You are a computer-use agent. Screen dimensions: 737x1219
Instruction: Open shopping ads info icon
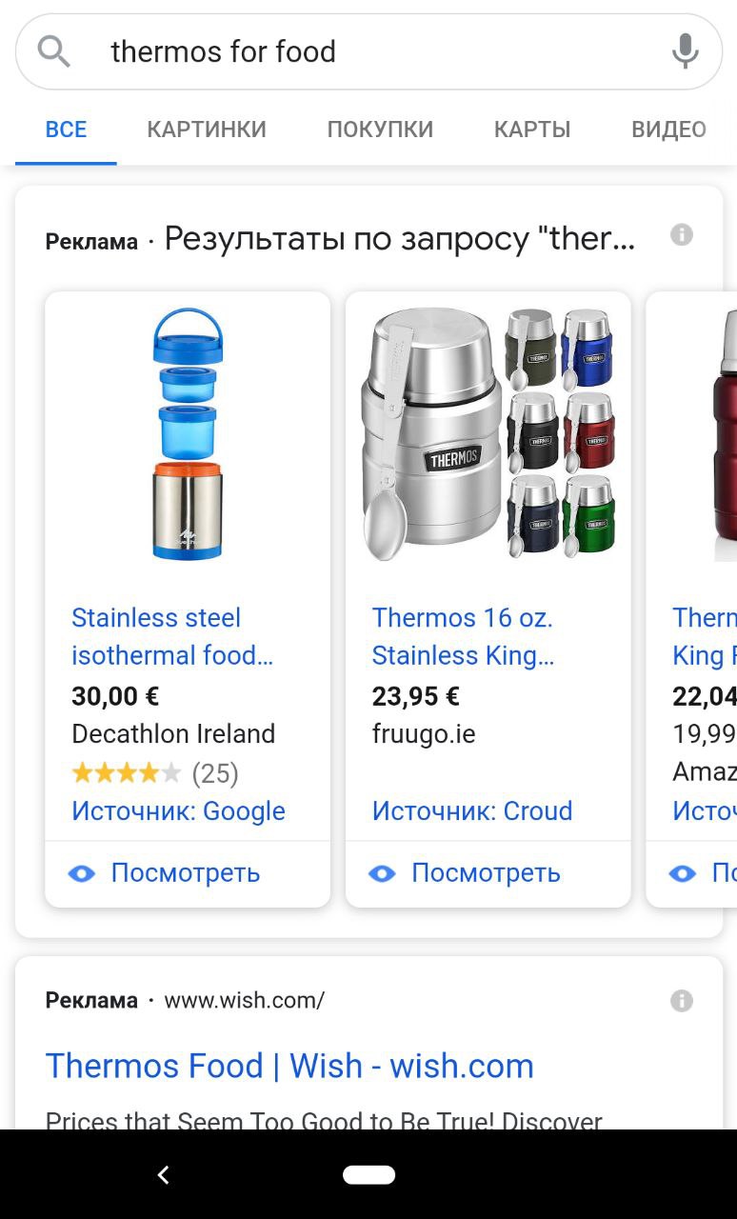[x=682, y=235]
